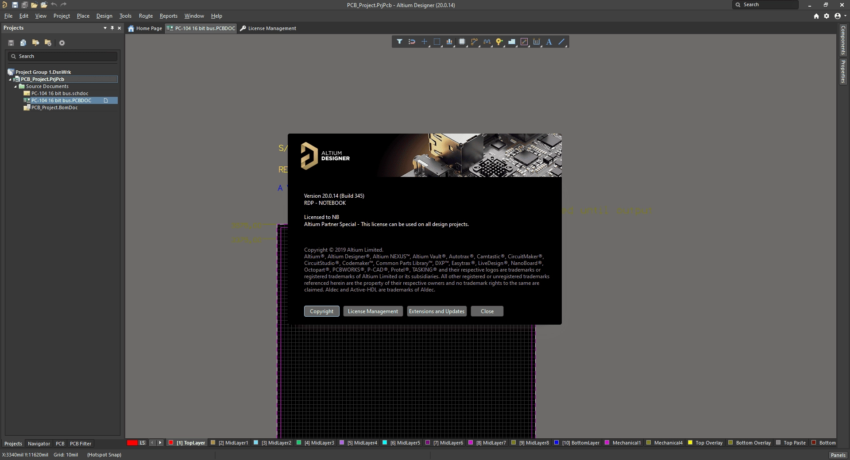
Task: Select the Mechanical1 layer tab
Action: pyautogui.click(x=623, y=443)
